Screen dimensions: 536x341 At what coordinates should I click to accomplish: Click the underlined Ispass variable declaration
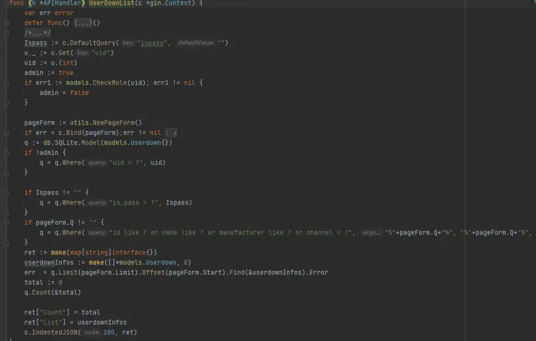(x=35, y=43)
